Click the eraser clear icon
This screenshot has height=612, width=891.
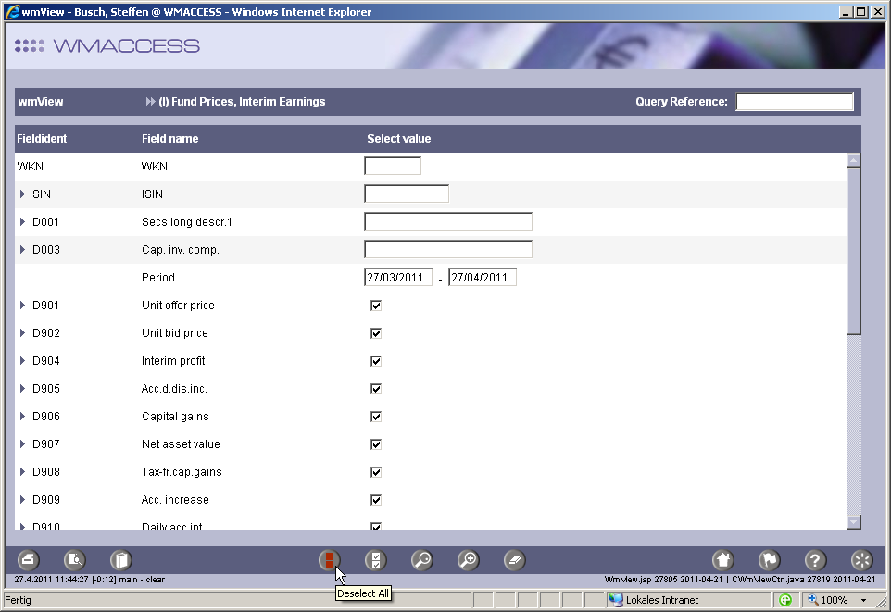coord(515,560)
